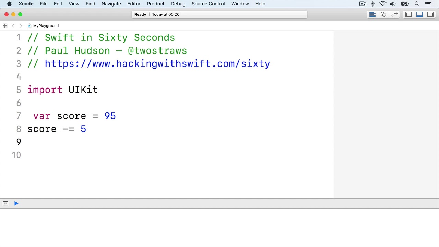This screenshot has width=439, height=247.
Task: Open the hackingwithswift.com/sixty link
Action: point(157,64)
